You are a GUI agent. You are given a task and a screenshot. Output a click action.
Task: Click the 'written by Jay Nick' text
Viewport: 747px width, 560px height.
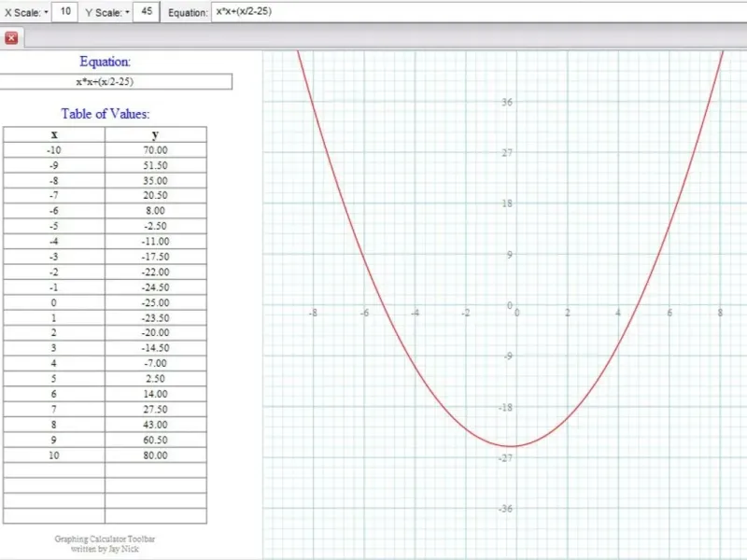click(105, 549)
